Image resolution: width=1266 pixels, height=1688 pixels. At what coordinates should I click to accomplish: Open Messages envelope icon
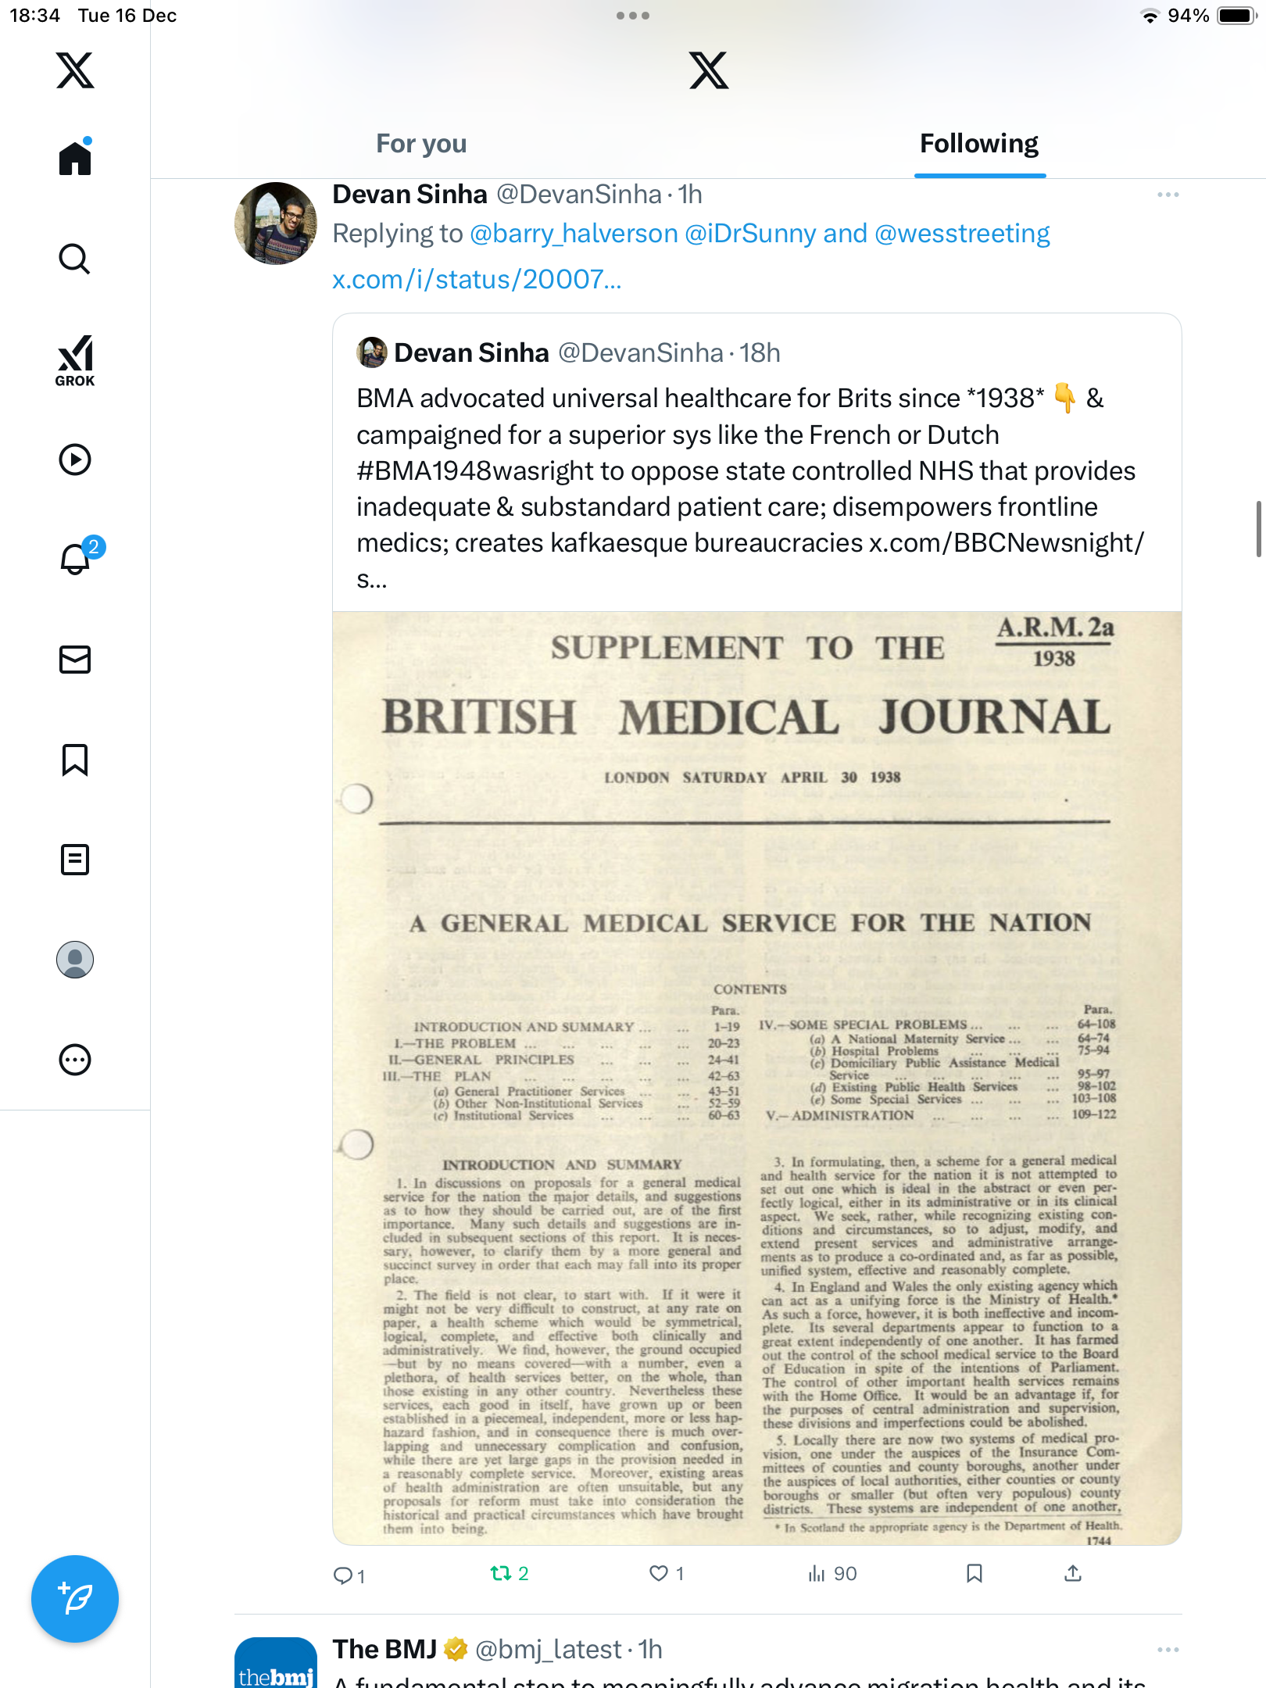point(75,660)
